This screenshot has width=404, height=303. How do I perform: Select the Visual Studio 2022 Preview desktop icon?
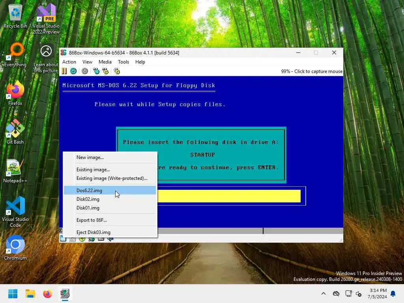pyautogui.click(x=46, y=19)
